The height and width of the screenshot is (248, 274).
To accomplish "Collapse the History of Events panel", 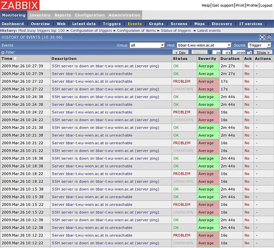I will (269, 37).
